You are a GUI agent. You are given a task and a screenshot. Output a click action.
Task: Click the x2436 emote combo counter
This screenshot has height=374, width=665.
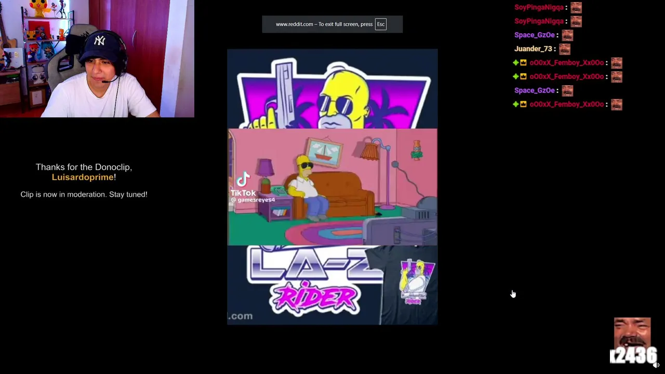click(x=633, y=355)
